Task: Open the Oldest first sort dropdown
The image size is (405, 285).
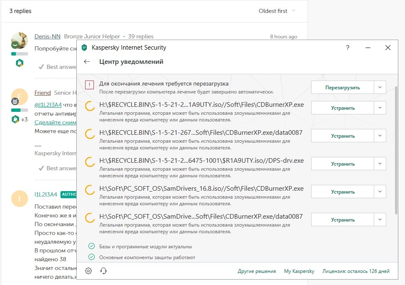Action: click(x=277, y=11)
